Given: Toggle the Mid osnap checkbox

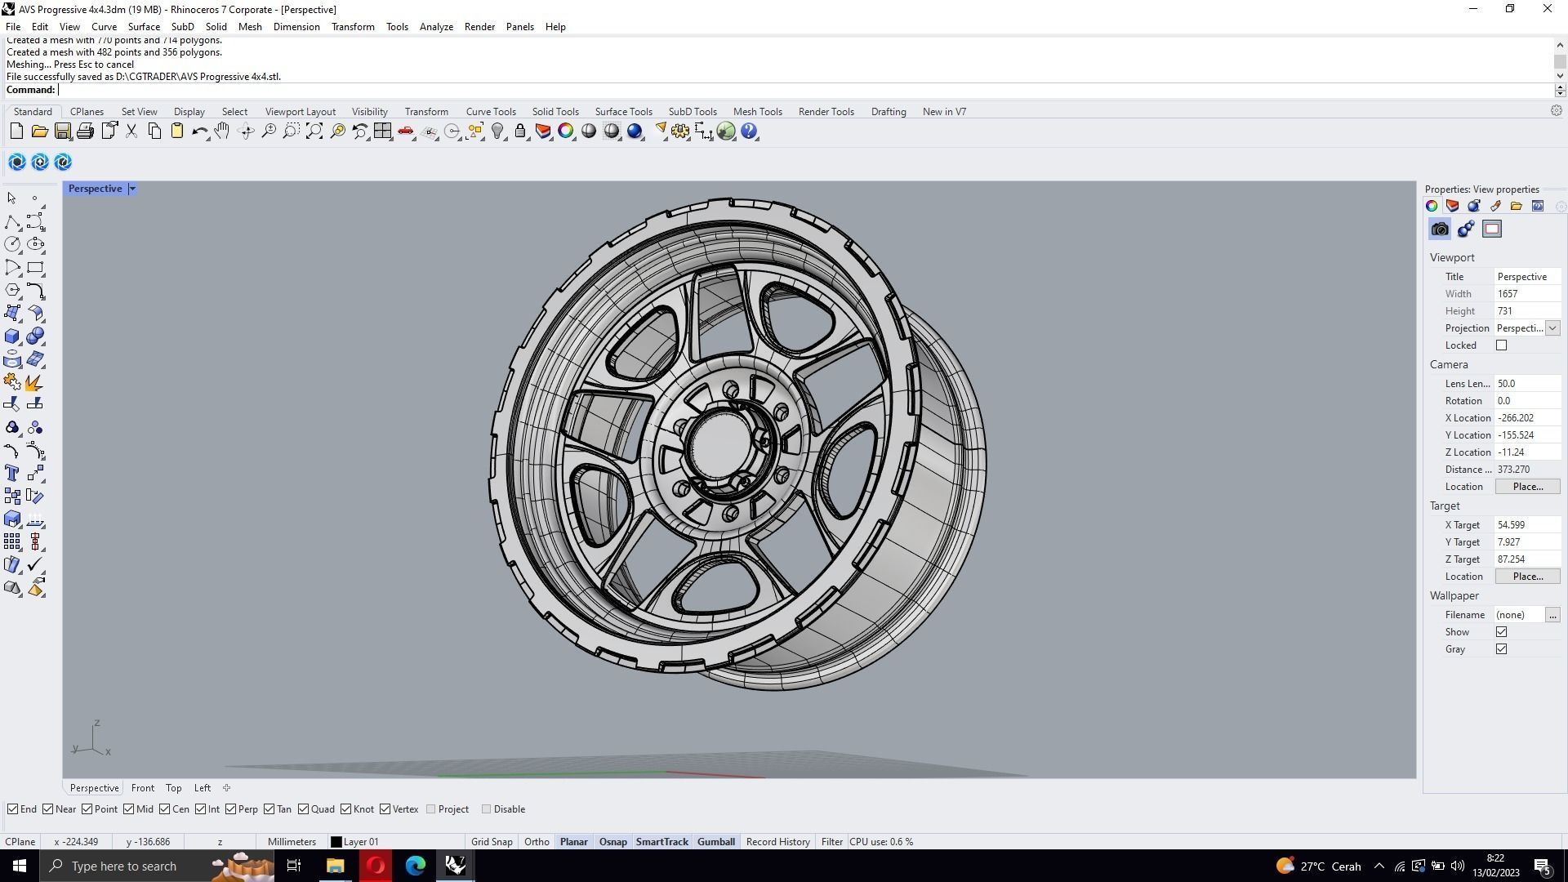Looking at the screenshot, I should tap(129, 809).
